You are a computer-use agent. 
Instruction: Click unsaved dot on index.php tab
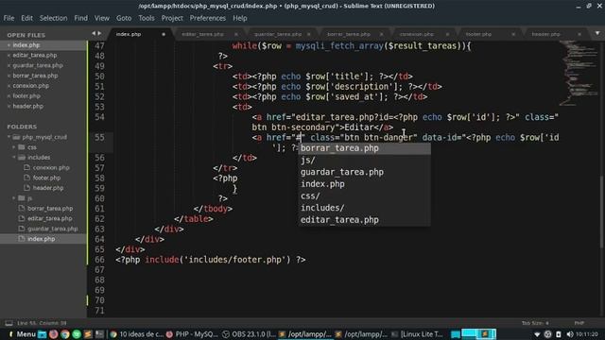164,34
